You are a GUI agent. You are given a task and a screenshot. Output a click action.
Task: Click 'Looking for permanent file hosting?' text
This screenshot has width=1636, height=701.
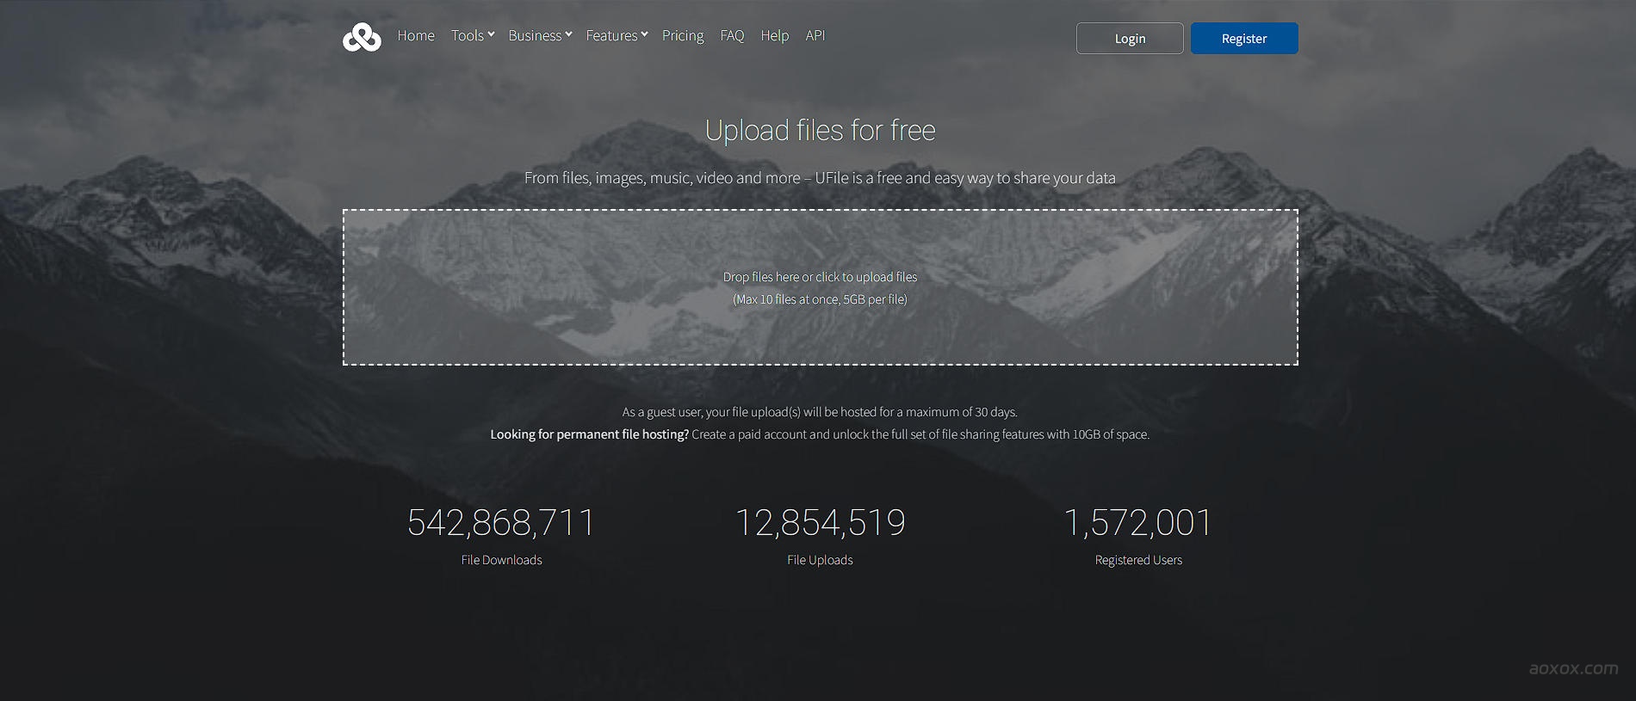(x=590, y=434)
